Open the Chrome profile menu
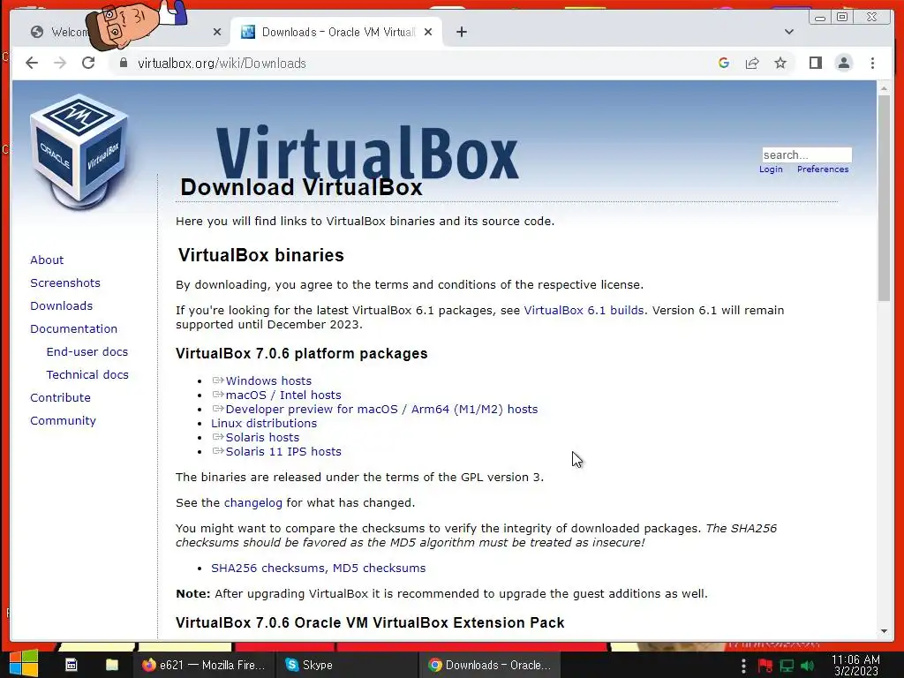The height and width of the screenshot is (678, 904). 843,63
